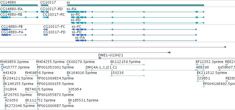
Task: Select EST EK164016.5prime
Action: 82,73
